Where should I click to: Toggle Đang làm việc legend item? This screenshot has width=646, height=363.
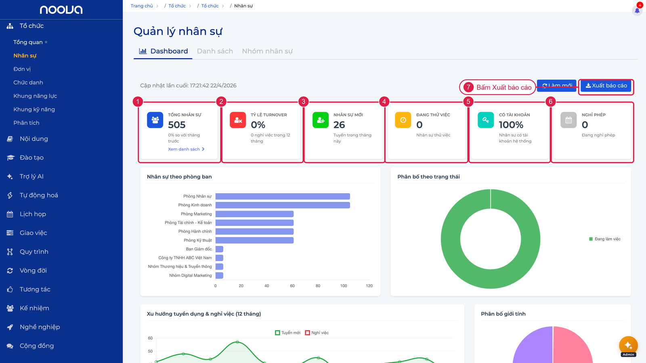605,239
